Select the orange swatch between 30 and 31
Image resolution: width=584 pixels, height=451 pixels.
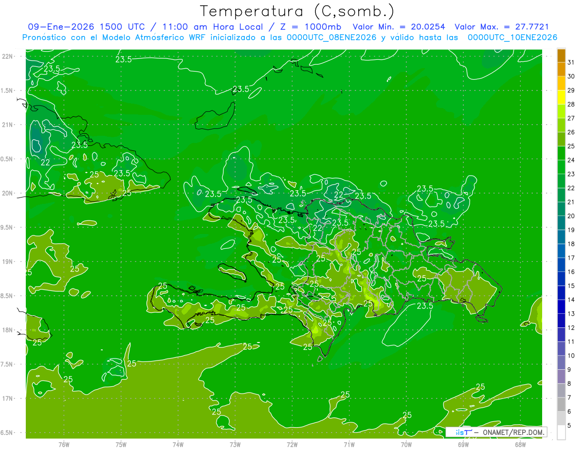click(561, 70)
